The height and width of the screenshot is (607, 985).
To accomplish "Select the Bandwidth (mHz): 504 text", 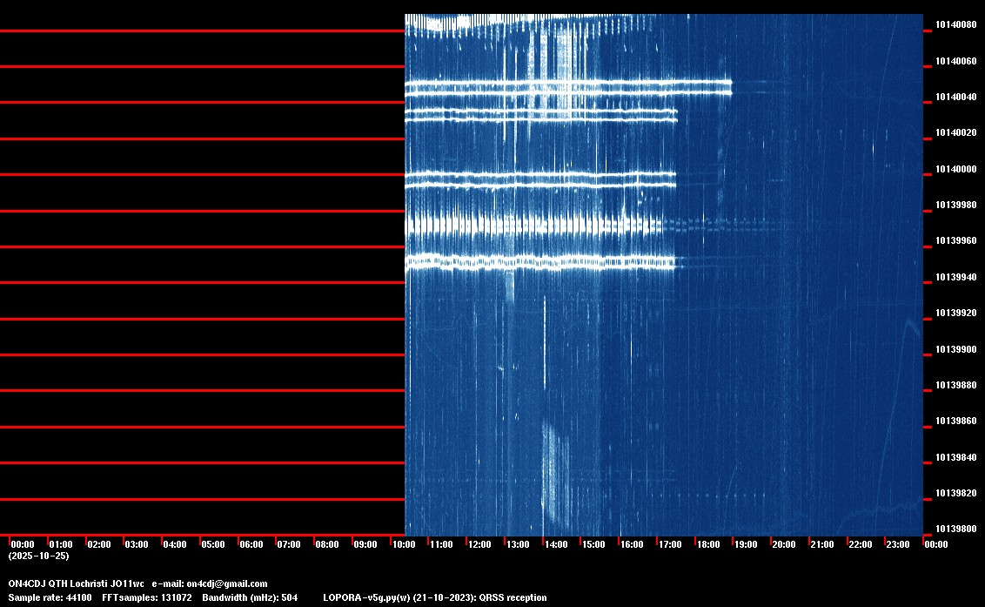I will 250,598.
